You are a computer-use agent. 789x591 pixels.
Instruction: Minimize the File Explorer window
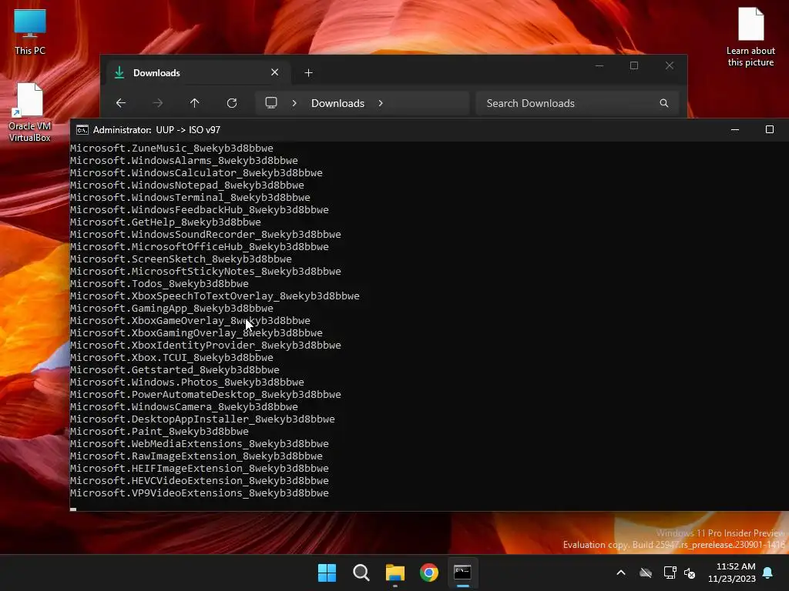point(599,65)
